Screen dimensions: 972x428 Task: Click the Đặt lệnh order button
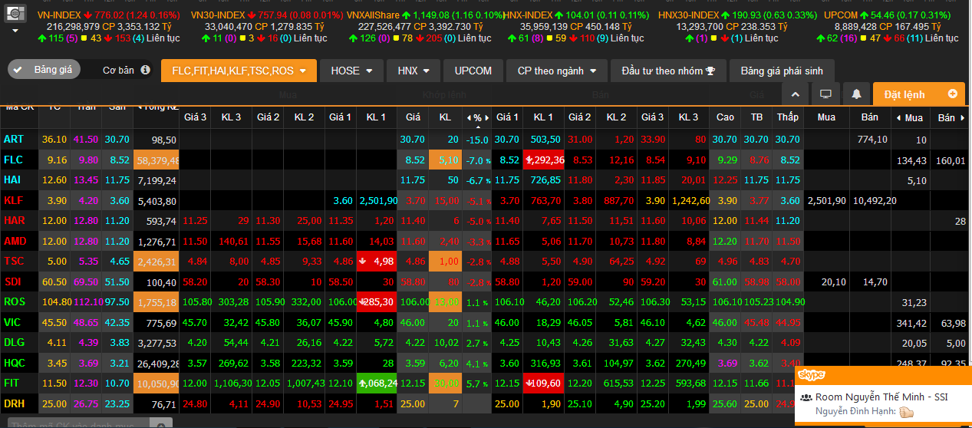pos(919,94)
